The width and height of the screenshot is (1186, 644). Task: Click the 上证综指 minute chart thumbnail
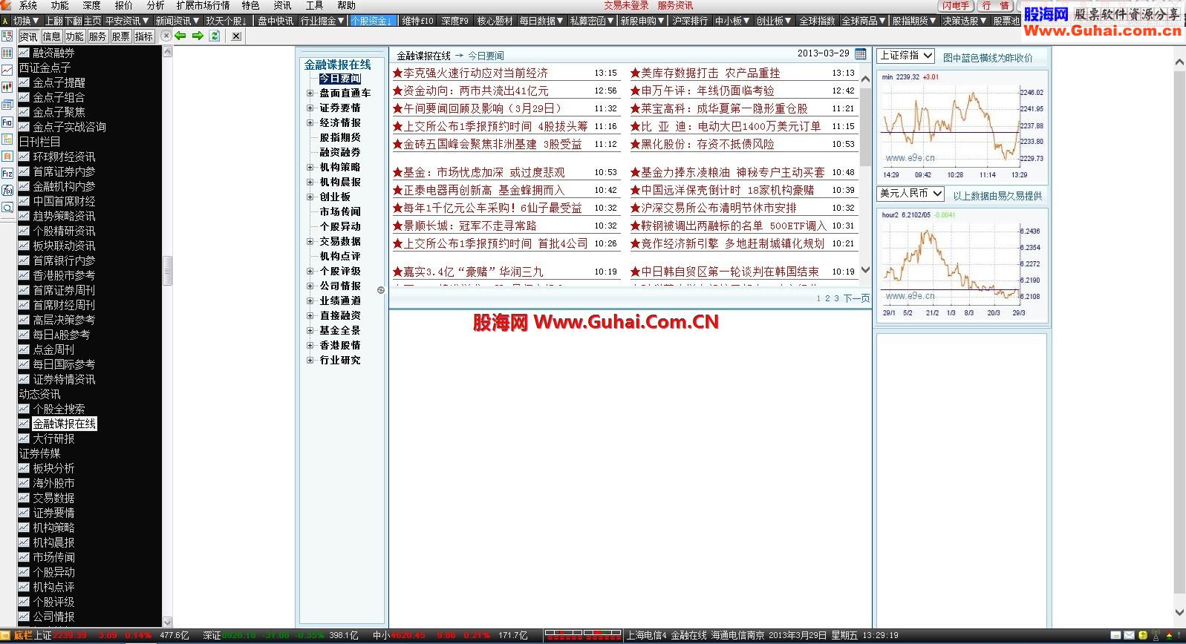(962, 127)
